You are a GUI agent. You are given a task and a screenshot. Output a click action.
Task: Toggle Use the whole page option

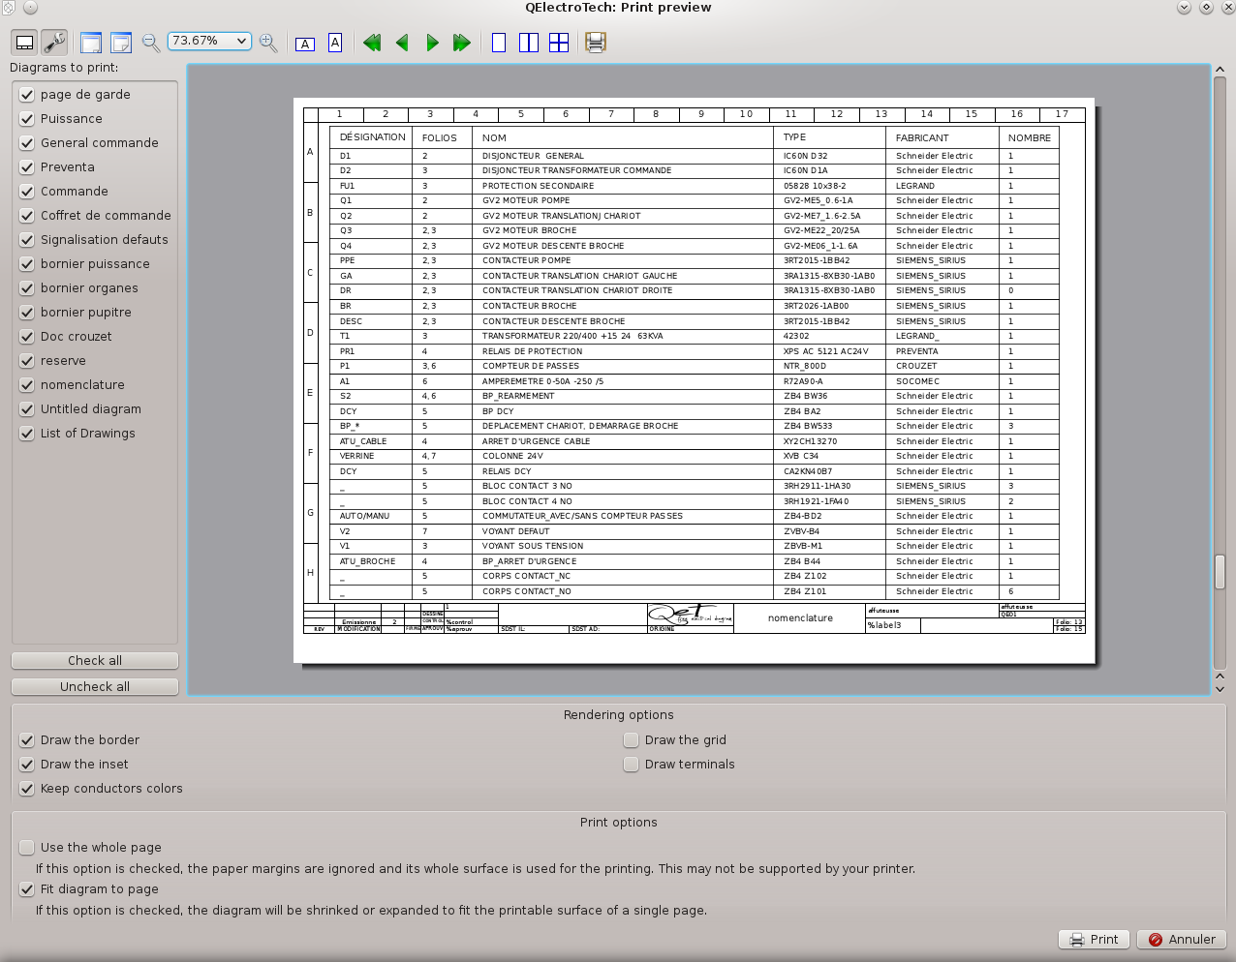tap(26, 847)
